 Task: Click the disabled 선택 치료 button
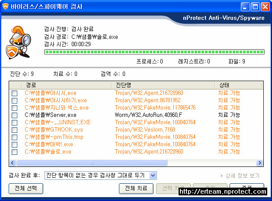pyautogui.click(x=173, y=188)
